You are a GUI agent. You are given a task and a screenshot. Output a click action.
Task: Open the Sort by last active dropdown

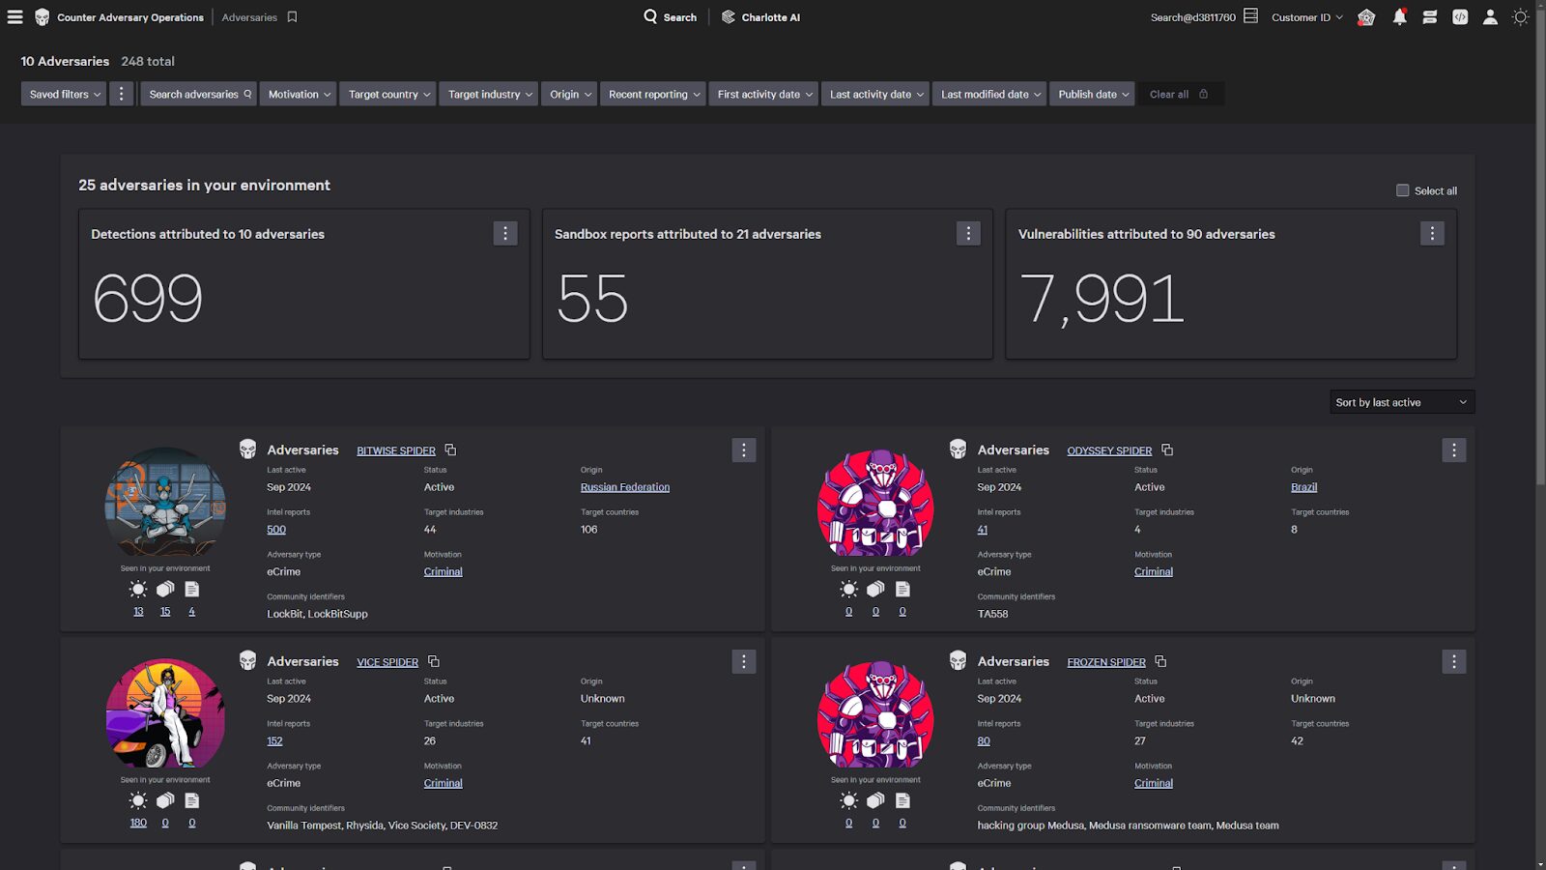[1401, 401]
